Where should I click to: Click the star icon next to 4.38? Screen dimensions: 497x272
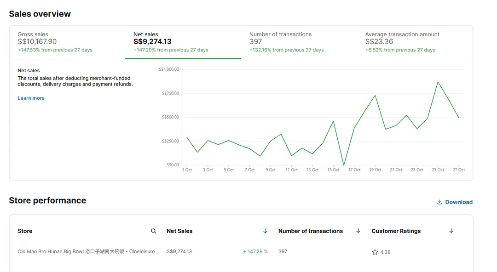pyautogui.click(x=375, y=252)
